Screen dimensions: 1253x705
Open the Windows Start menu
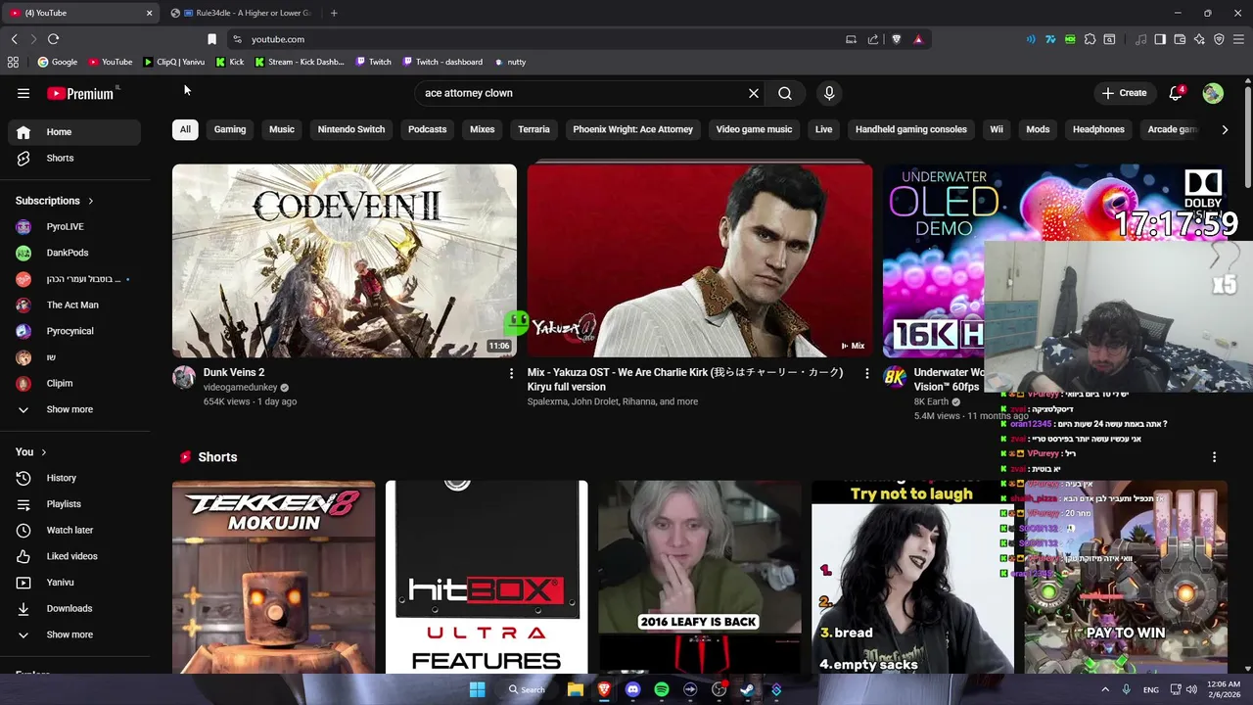click(x=477, y=689)
